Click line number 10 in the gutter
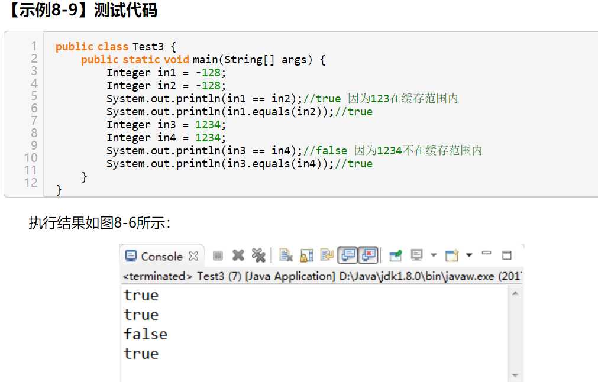The image size is (598, 382). coord(31,158)
